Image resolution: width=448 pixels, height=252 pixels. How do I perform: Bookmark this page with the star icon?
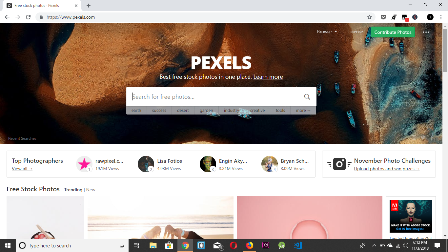(370, 17)
